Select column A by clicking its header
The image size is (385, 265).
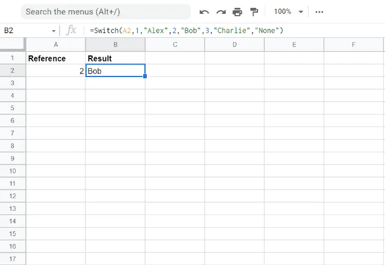click(56, 45)
